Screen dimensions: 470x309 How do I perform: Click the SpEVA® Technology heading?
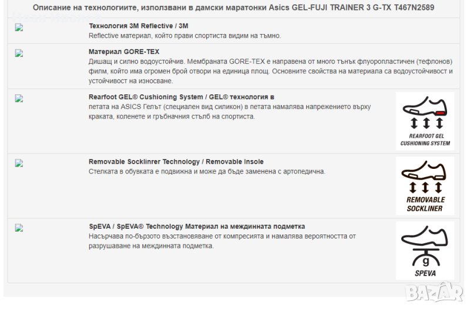tap(197, 226)
